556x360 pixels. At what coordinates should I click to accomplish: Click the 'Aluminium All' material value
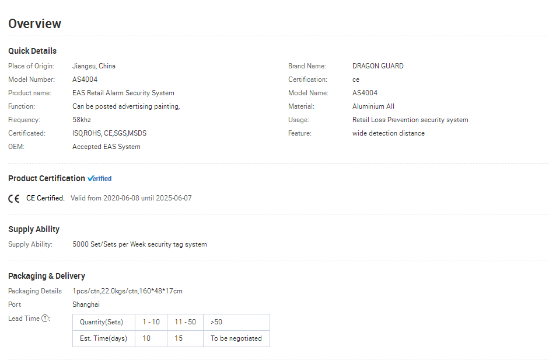(373, 106)
